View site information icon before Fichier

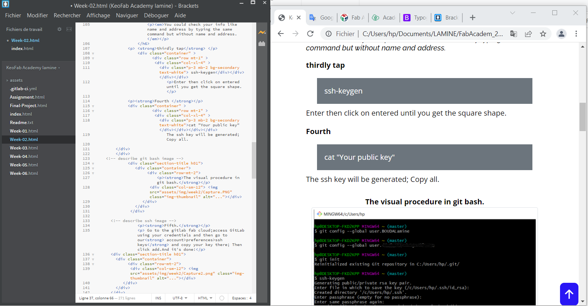pyautogui.click(x=328, y=34)
